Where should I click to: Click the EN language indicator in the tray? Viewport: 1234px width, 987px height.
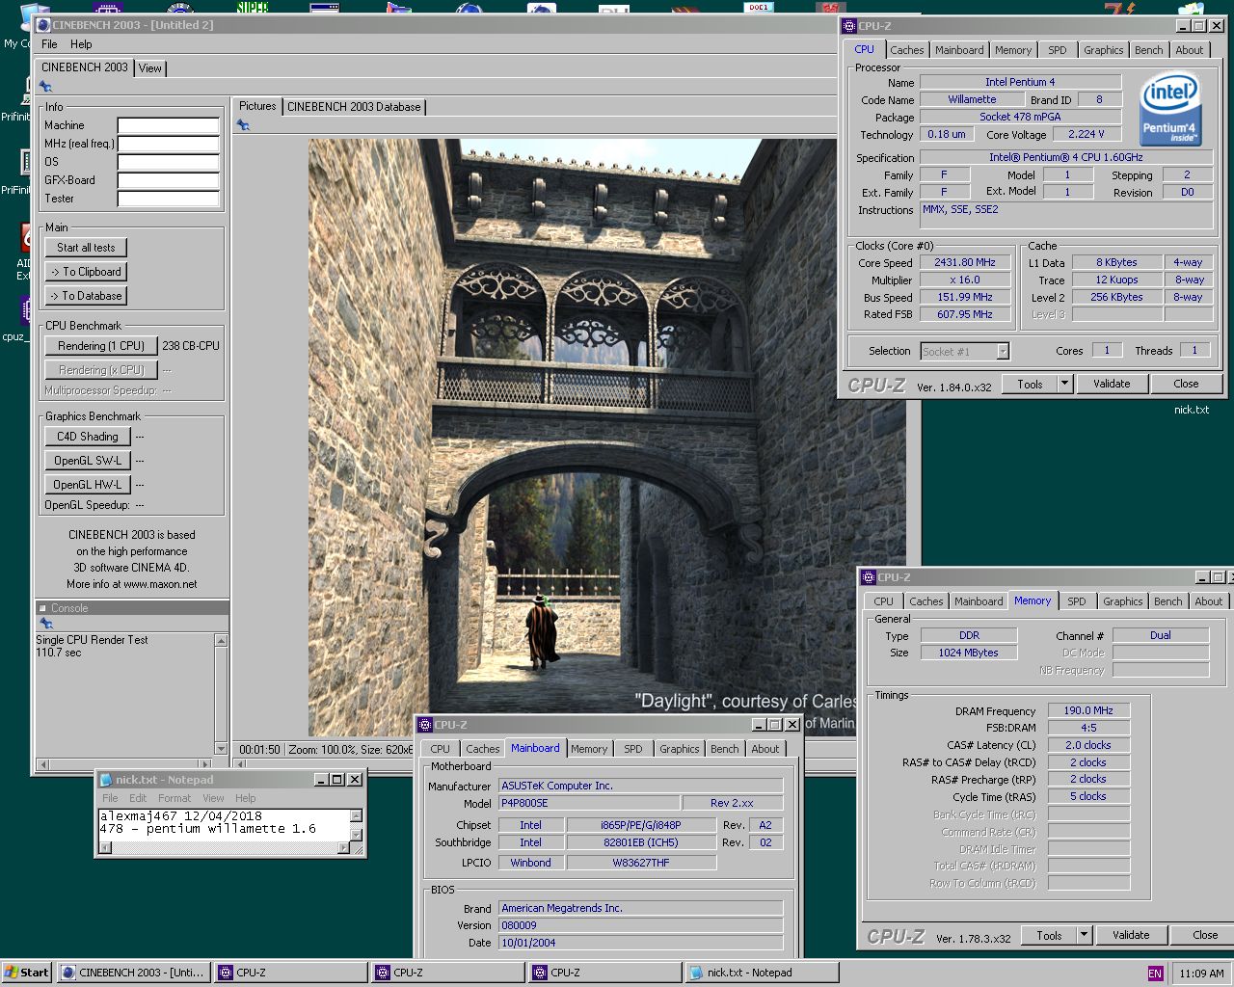click(x=1155, y=974)
